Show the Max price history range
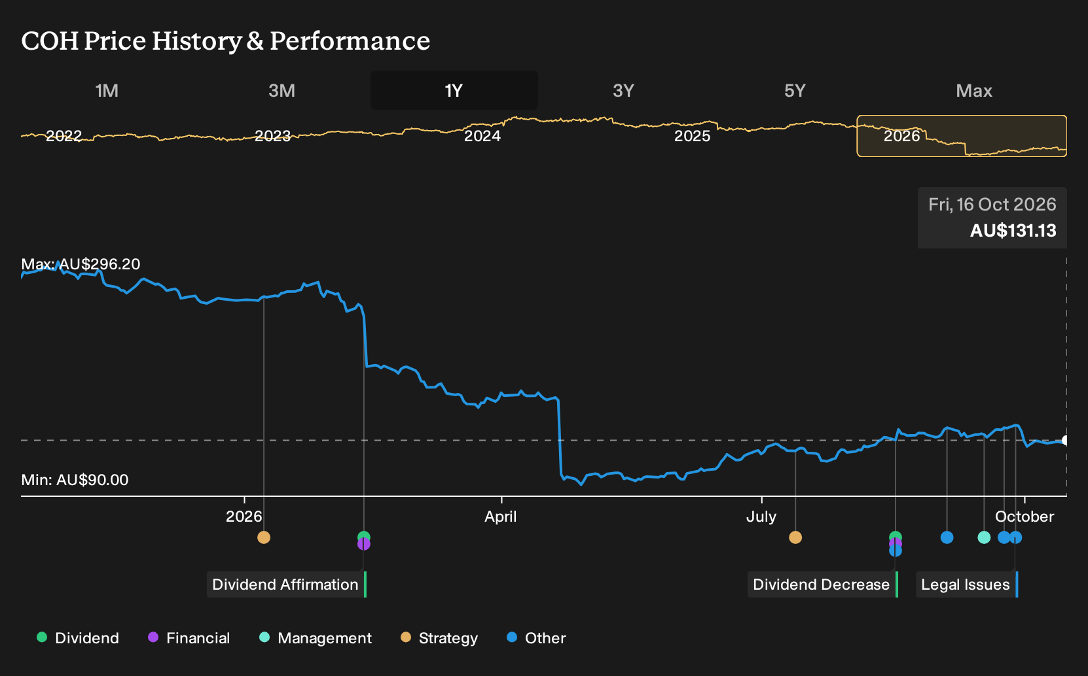Screen dimensions: 1088x676 pyautogui.click(x=974, y=90)
